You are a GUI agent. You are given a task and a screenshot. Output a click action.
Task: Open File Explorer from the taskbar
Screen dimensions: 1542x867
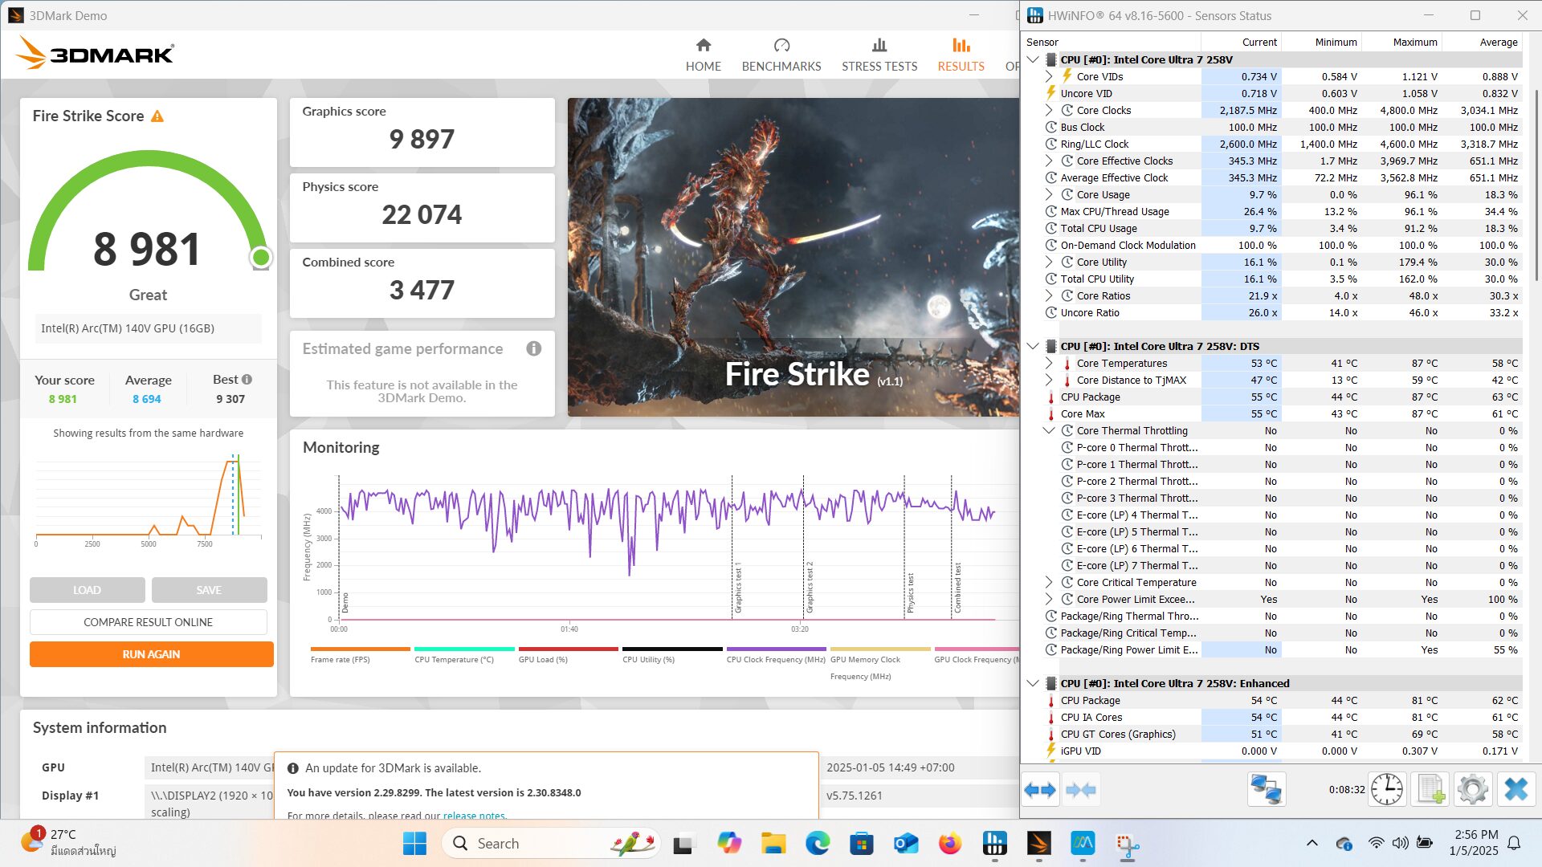click(773, 844)
